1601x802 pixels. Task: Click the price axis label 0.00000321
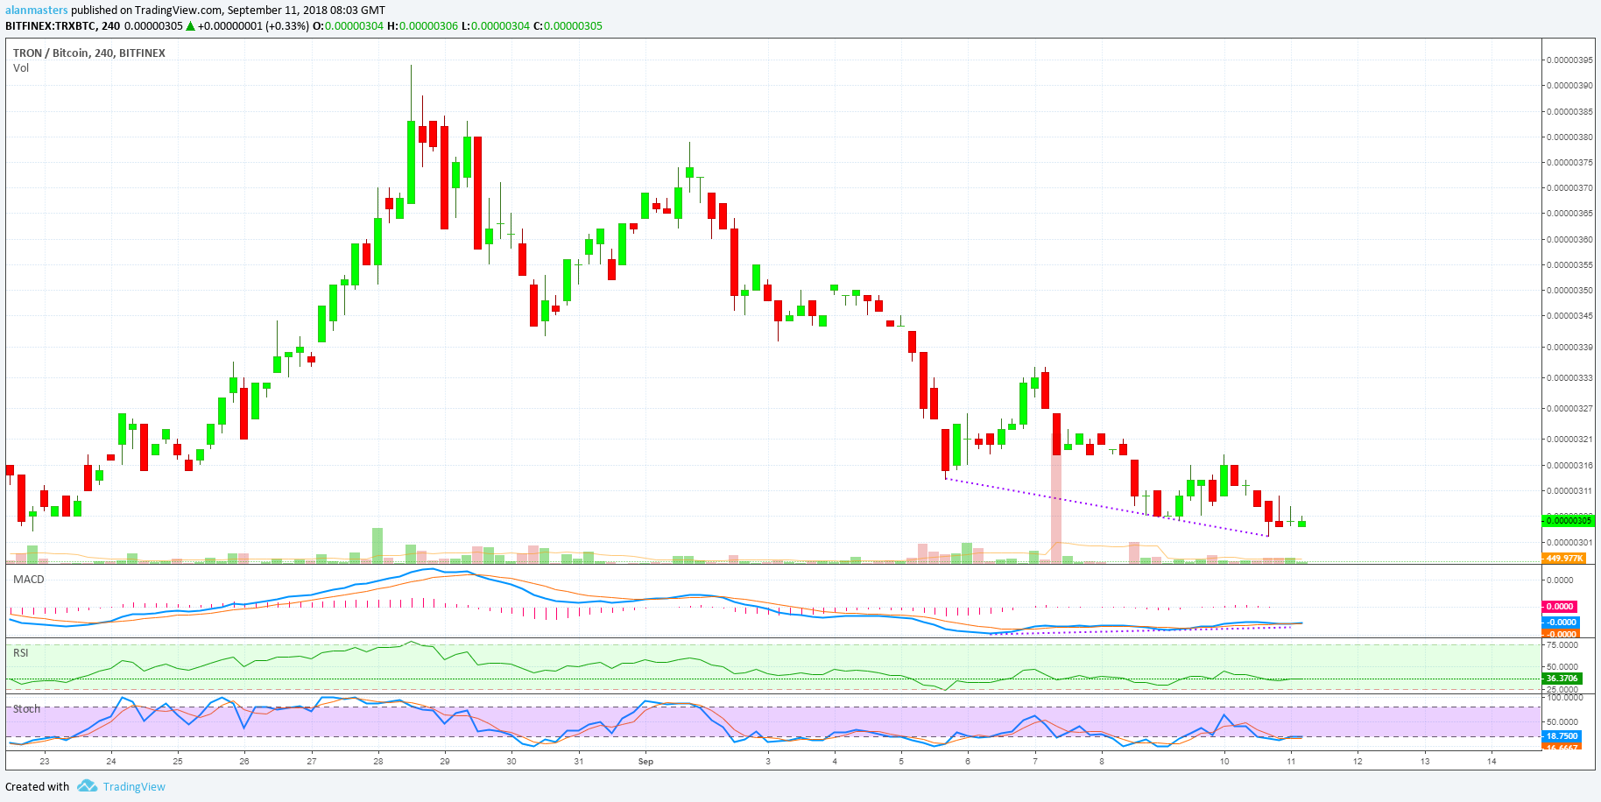(x=1569, y=440)
